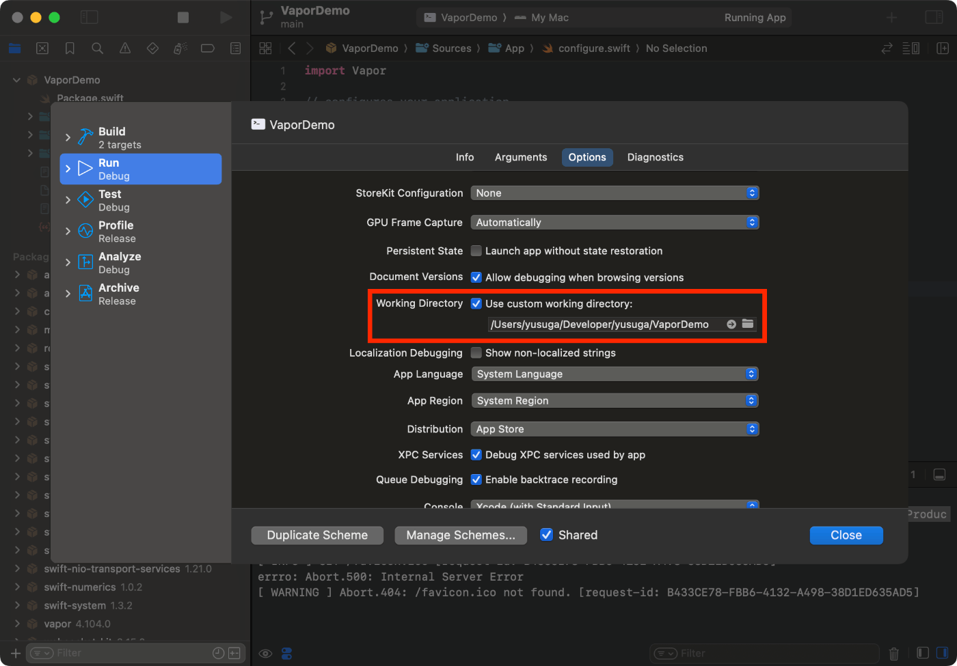The width and height of the screenshot is (957, 666).
Task: Switch to the Info tab
Action: click(x=465, y=157)
